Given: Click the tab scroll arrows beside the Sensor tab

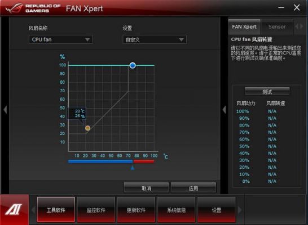Looking at the screenshot, I should [x=299, y=26].
